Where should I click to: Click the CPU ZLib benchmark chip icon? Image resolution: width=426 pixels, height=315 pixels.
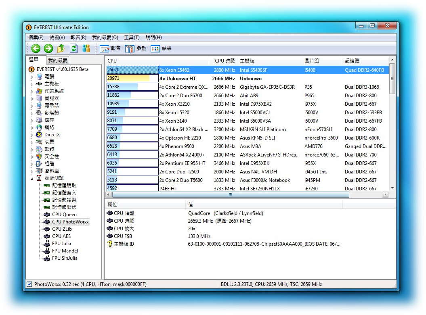47,229
